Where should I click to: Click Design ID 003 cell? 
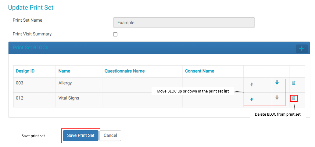tap(20, 83)
